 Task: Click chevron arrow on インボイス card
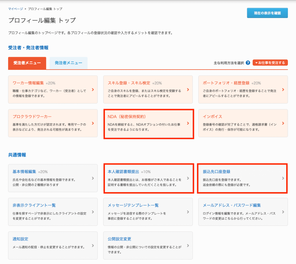[x=283, y=123]
